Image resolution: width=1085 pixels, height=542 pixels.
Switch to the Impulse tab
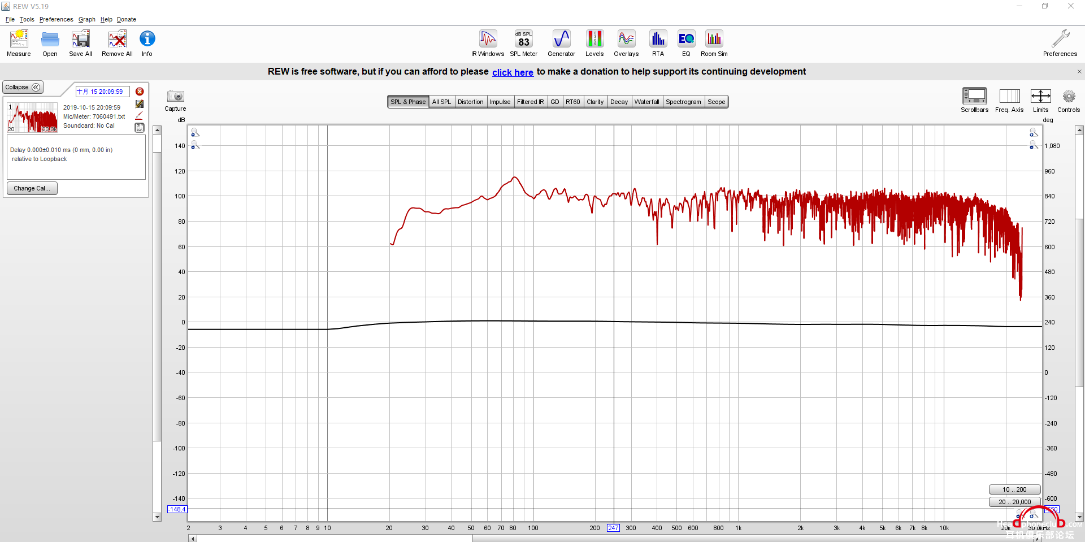pyautogui.click(x=500, y=102)
